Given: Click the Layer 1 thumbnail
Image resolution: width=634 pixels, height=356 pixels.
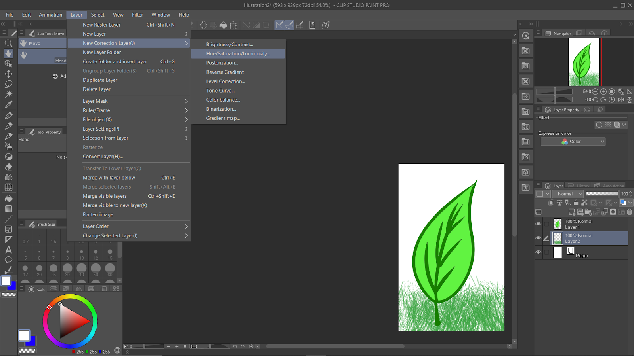Looking at the screenshot, I should point(558,224).
